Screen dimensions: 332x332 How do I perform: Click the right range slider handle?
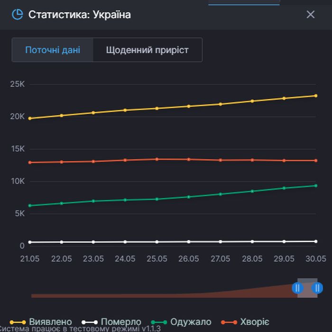pyautogui.click(x=317, y=287)
